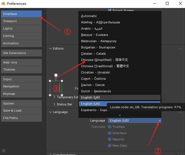Toggle the New Data checkbox
The width and height of the screenshot is (185, 155).
(x=110, y=146)
